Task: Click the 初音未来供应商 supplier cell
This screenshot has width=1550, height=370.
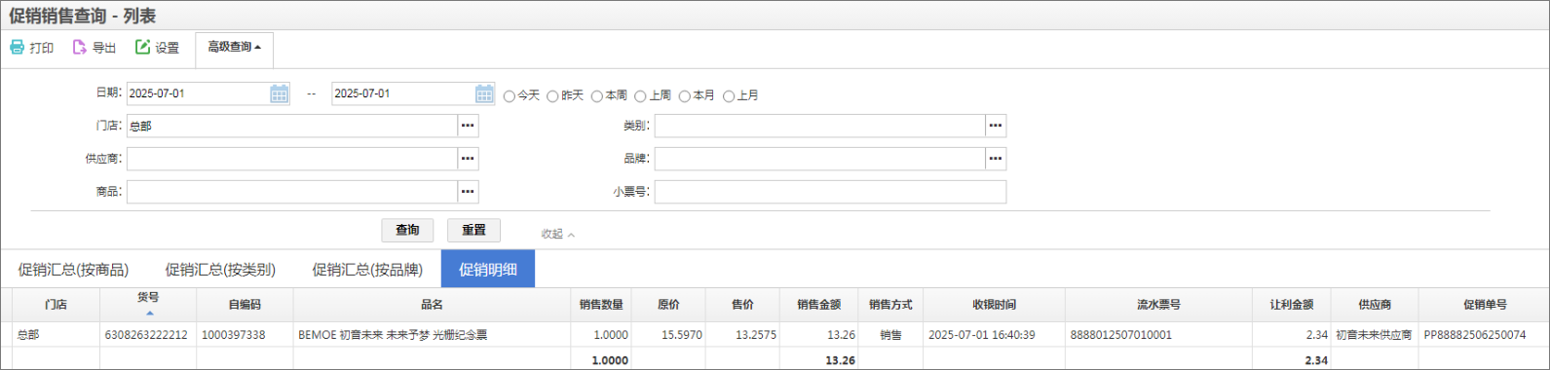Action: click(1374, 335)
